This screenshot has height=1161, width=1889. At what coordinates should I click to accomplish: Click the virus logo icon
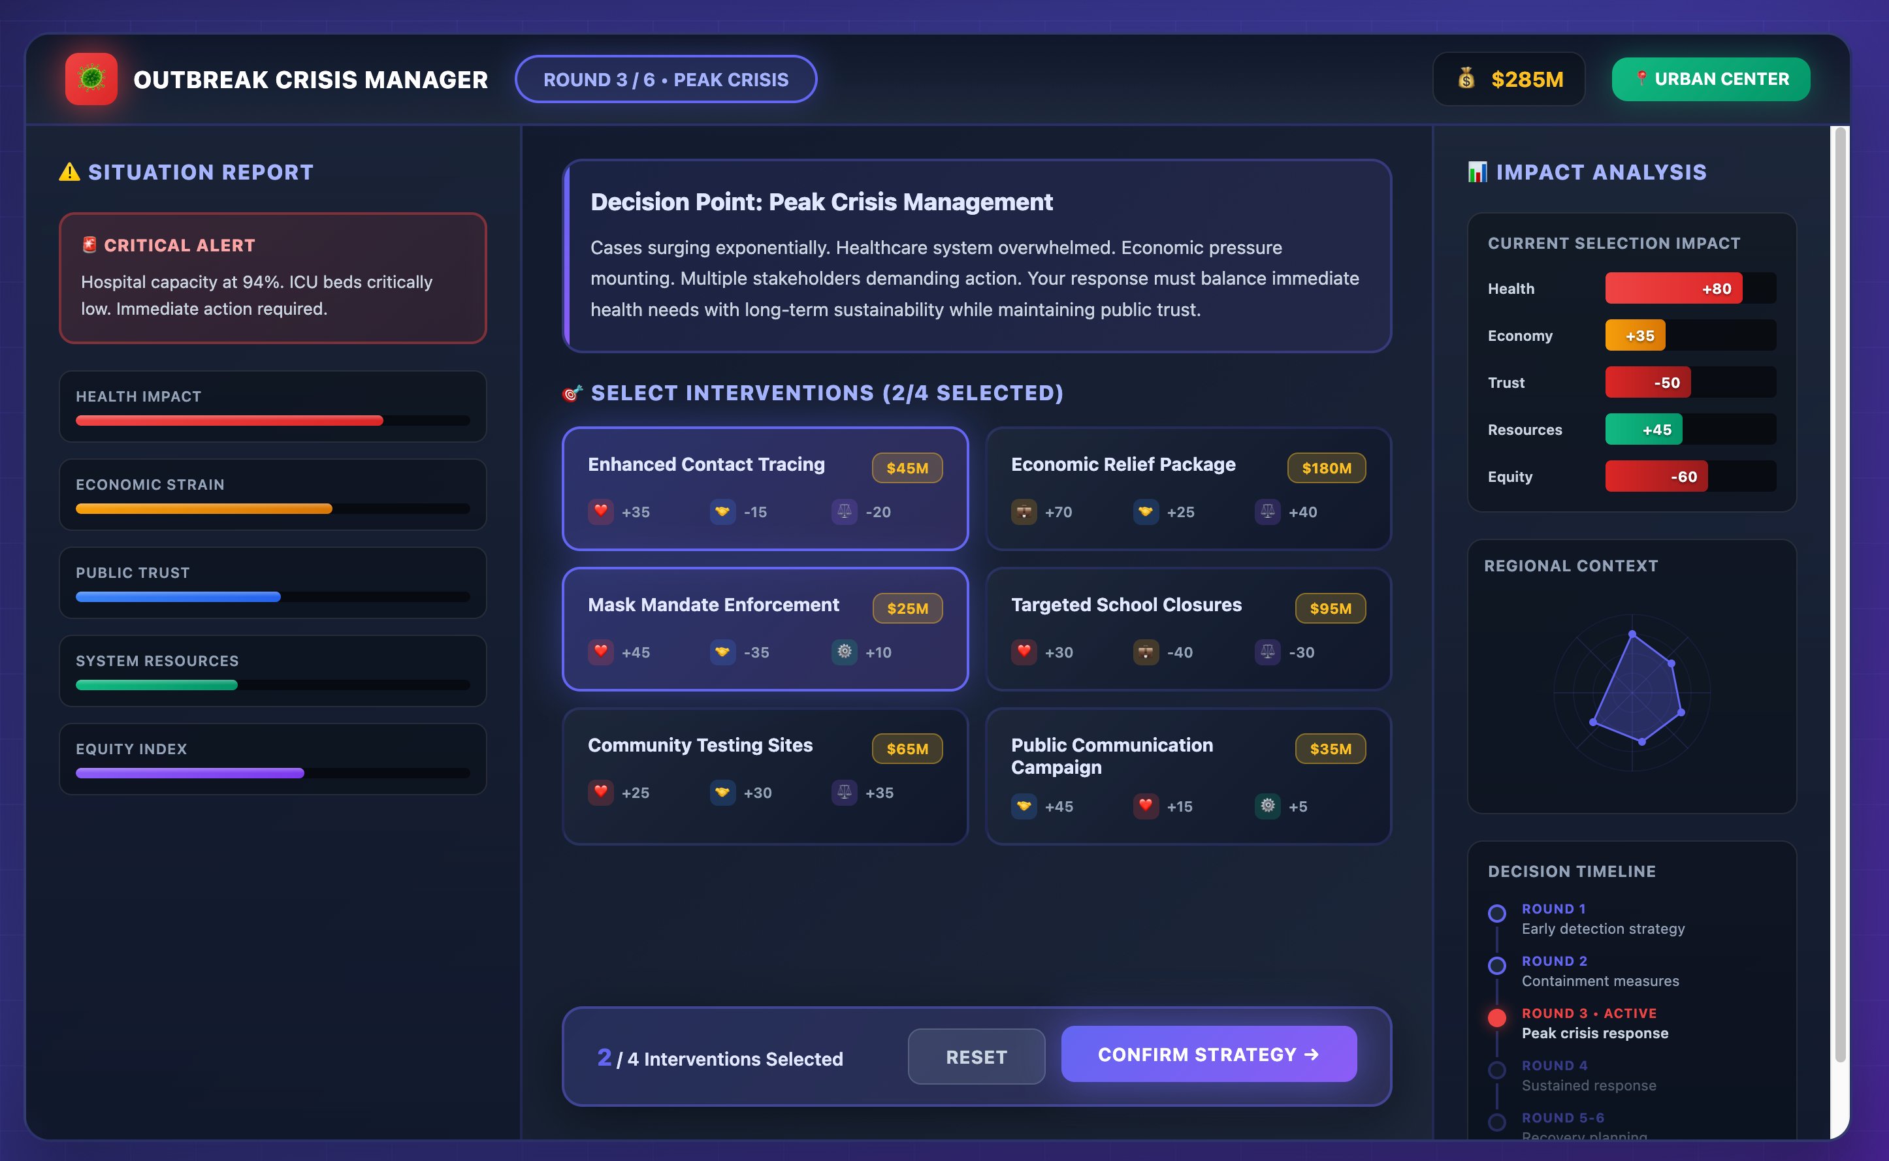(x=91, y=78)
